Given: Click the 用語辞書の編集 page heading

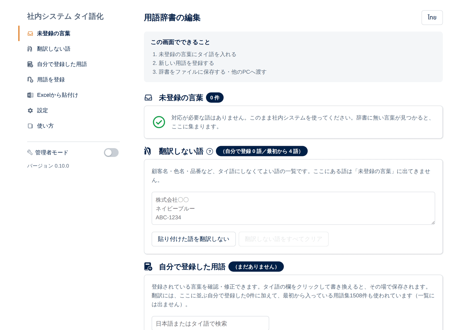Looking at the screenshot, I should (x=172, y=18).
